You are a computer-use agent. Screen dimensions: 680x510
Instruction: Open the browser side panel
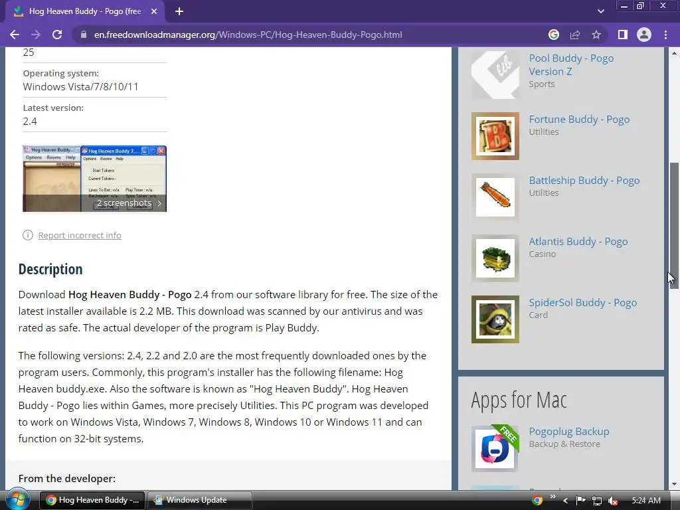623,35
